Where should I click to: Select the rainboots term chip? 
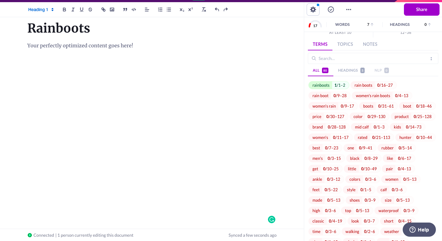pyautogui.click(x=329, y=85)
